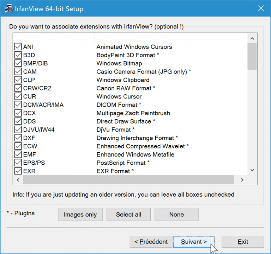Toggle the EMF Enhanced Windows Metafile checkbox

pyautogui.click(x=18, y=154)
